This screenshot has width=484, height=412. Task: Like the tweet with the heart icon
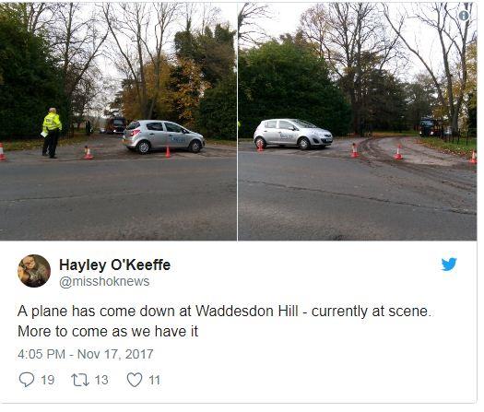pos(135,380)
